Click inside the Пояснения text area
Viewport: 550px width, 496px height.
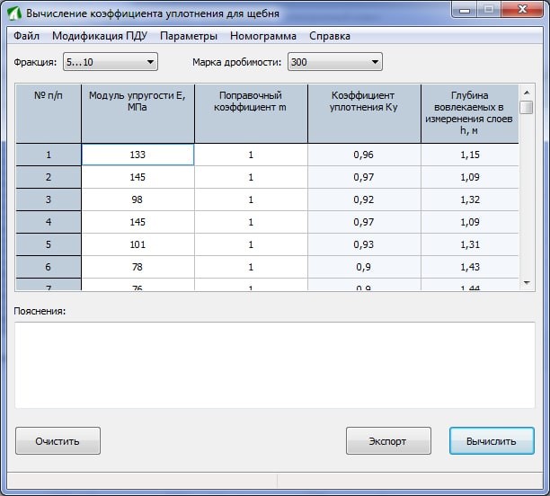(x=275, y=365)
